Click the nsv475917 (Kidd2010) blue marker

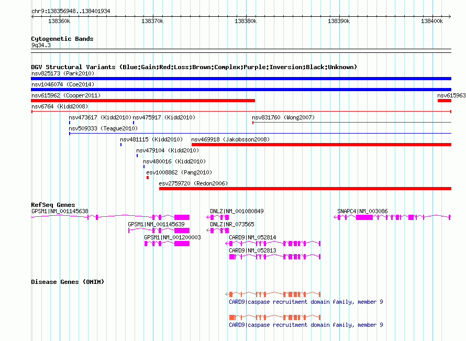(134, 123)
